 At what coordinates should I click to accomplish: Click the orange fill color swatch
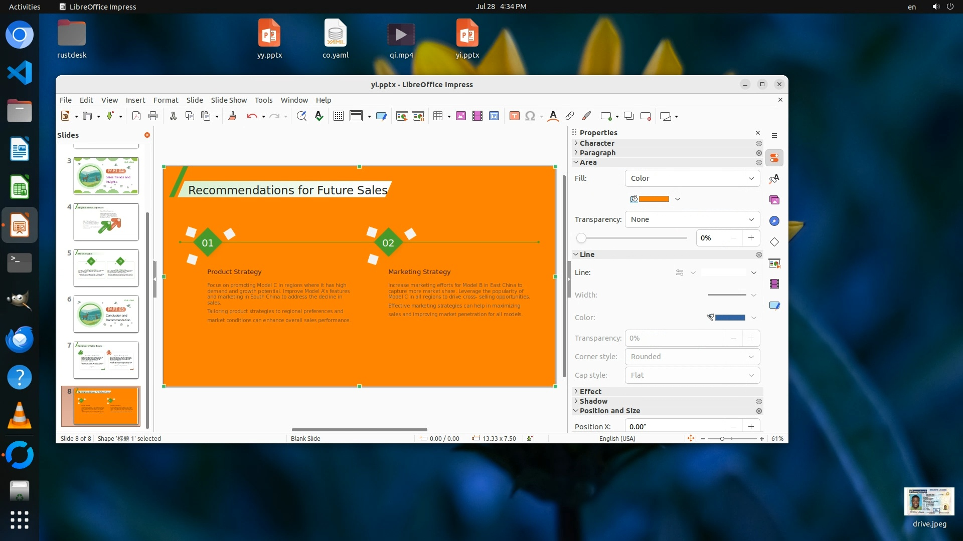pyautogui.click(x=654, y=199)
